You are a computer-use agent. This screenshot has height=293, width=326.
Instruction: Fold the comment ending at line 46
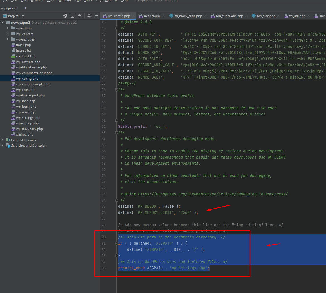(116, 28)
